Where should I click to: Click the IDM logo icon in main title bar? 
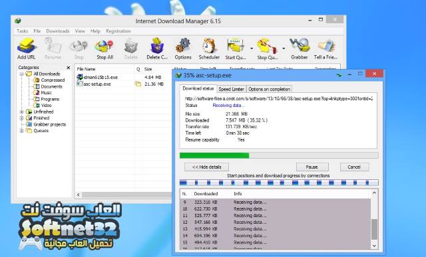18,21
